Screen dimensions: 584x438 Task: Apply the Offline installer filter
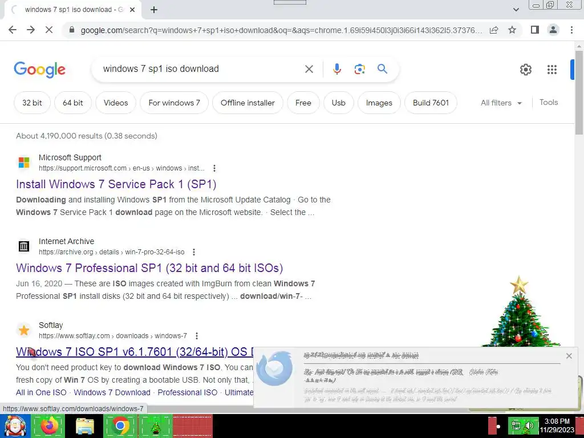[248, 103]
